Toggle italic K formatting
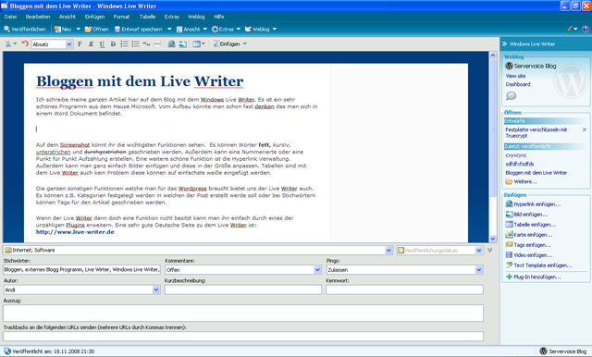The image size is (592, 357). click(x=91, y=44)
